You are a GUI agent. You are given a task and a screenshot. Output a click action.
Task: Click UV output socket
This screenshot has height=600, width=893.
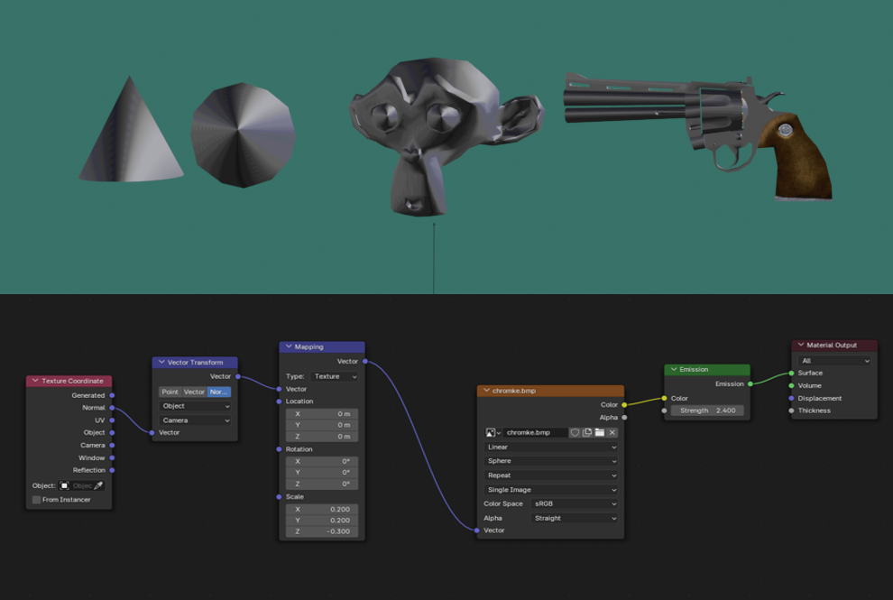[112, 420]
